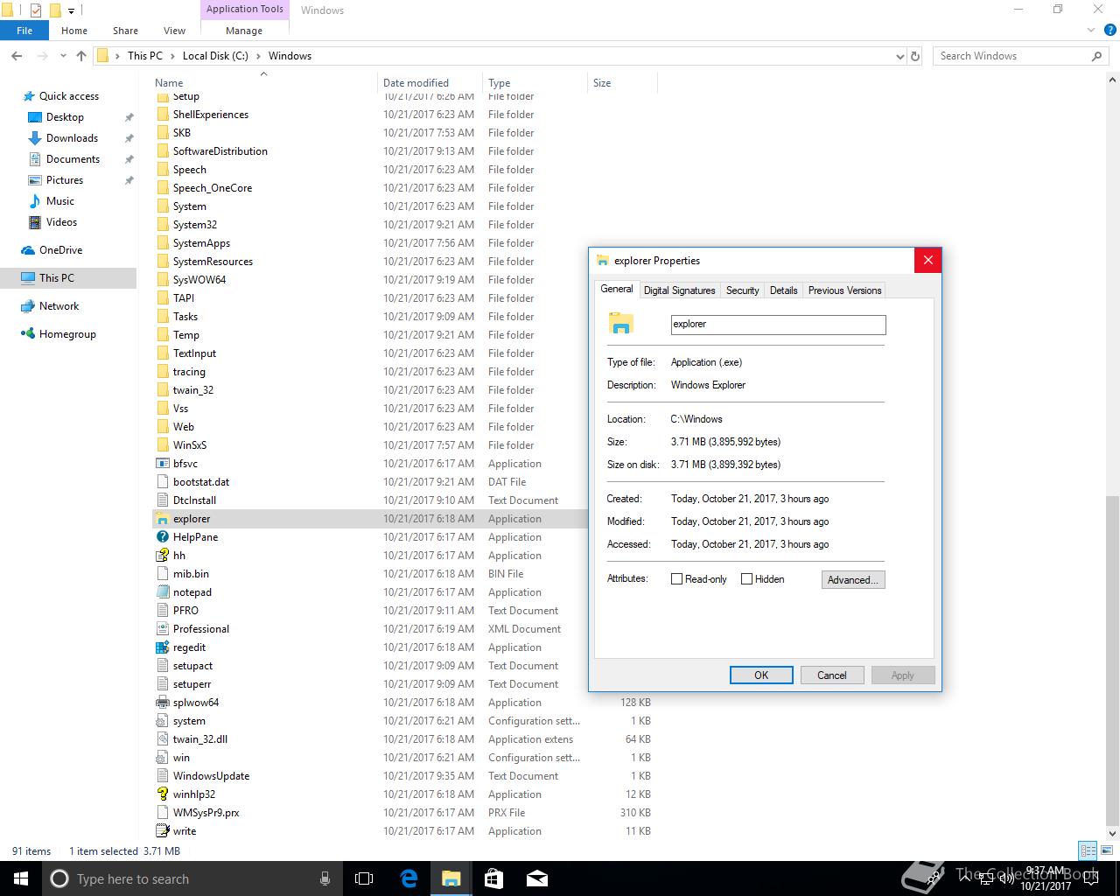This screenshot has height=896, width=1120.
Task: Refresh the Windows folder view
Action: click(915, 56)
